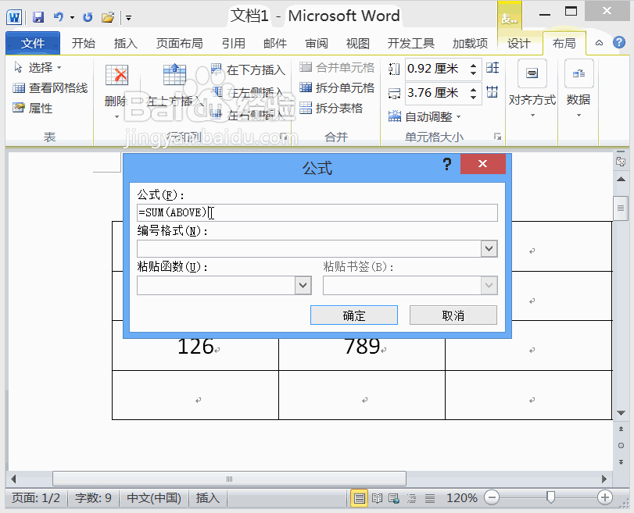Open the 页面布局 tab
634x513 pixels.
click(x=179, y=43)
